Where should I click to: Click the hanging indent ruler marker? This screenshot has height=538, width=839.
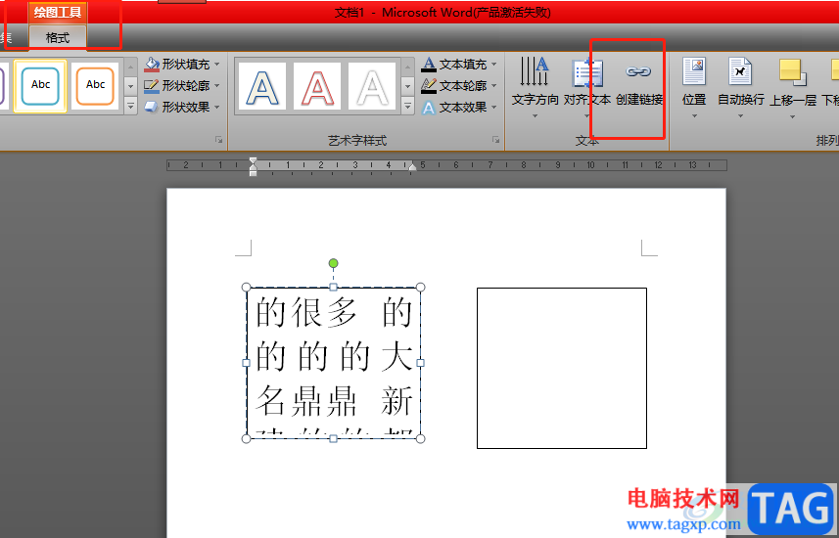click(254, 168)
